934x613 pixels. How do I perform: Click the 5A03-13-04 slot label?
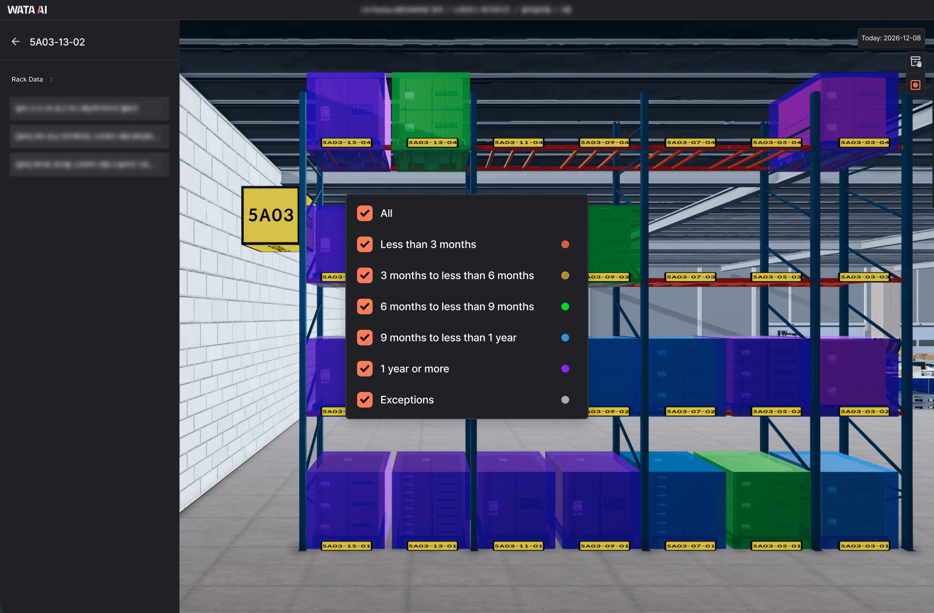[432, 142]
